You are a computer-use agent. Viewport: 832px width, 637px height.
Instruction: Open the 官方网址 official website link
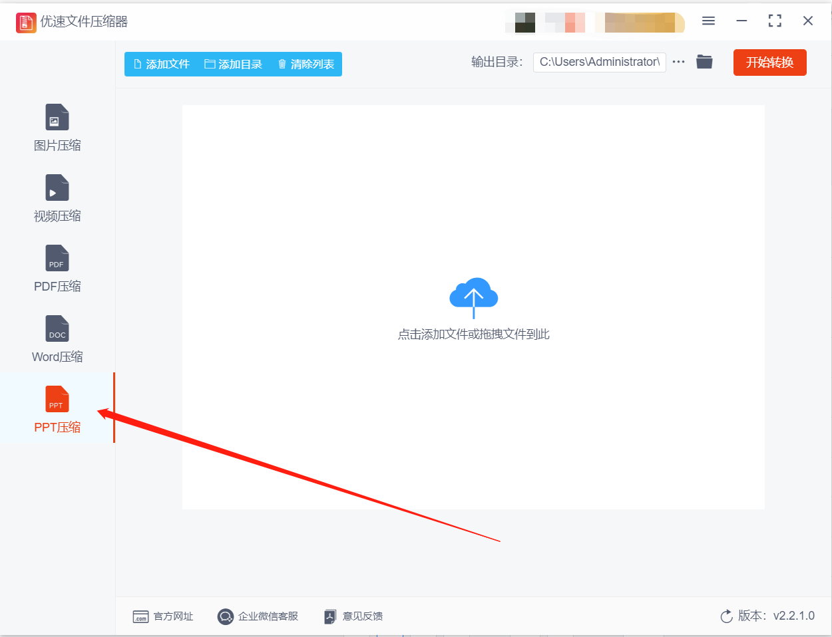click(163, 616)
